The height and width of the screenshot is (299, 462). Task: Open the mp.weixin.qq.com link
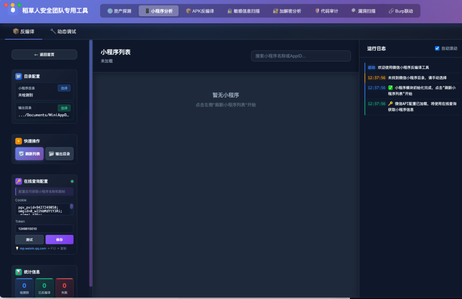pos(33,248)
